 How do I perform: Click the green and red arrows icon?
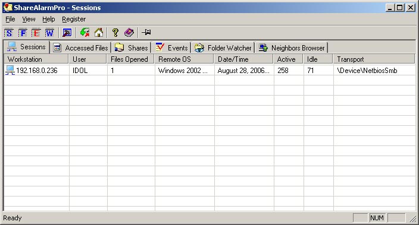coord(85,33)
